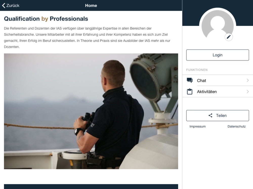Open the Aktivitäten function entry
The image size is (253, 189).
click(x=218, y=92)
